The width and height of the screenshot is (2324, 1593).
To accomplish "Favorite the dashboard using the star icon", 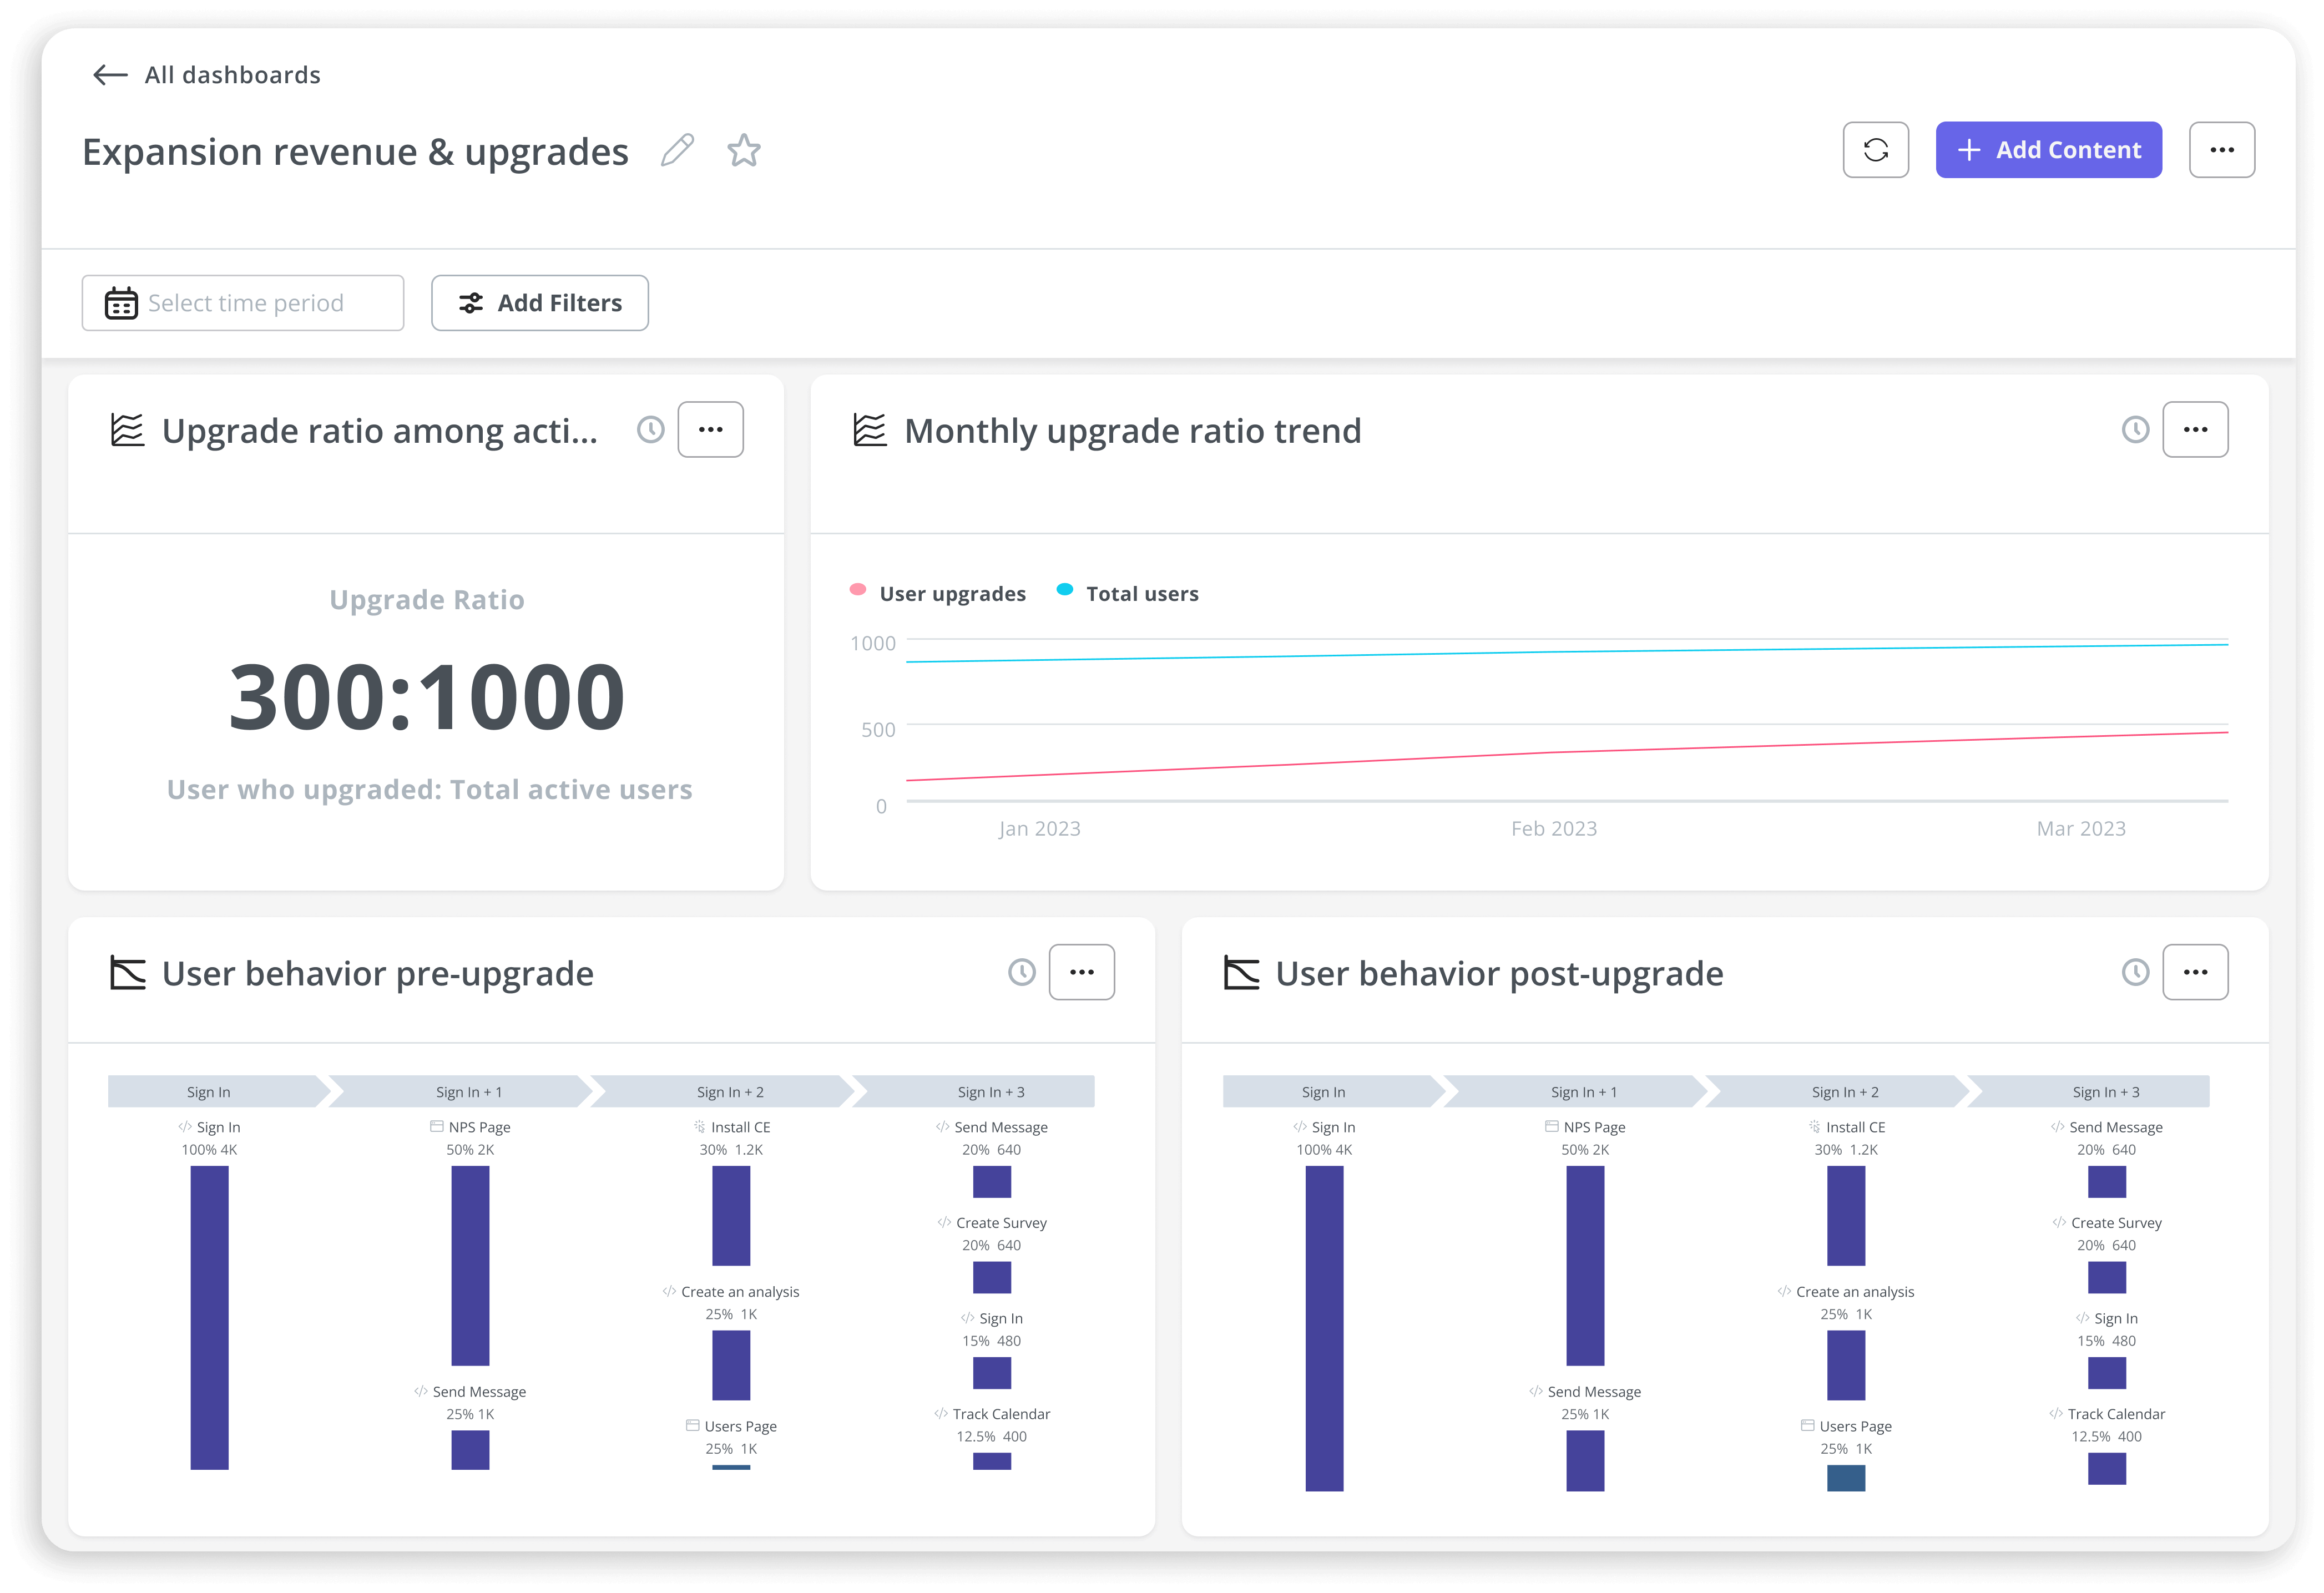I will [744, 150].
